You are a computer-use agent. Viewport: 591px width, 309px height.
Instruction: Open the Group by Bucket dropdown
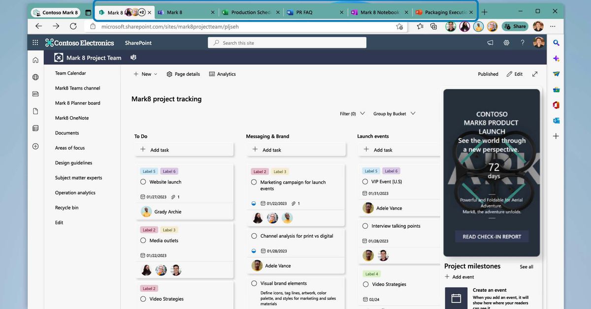point(394,114)
